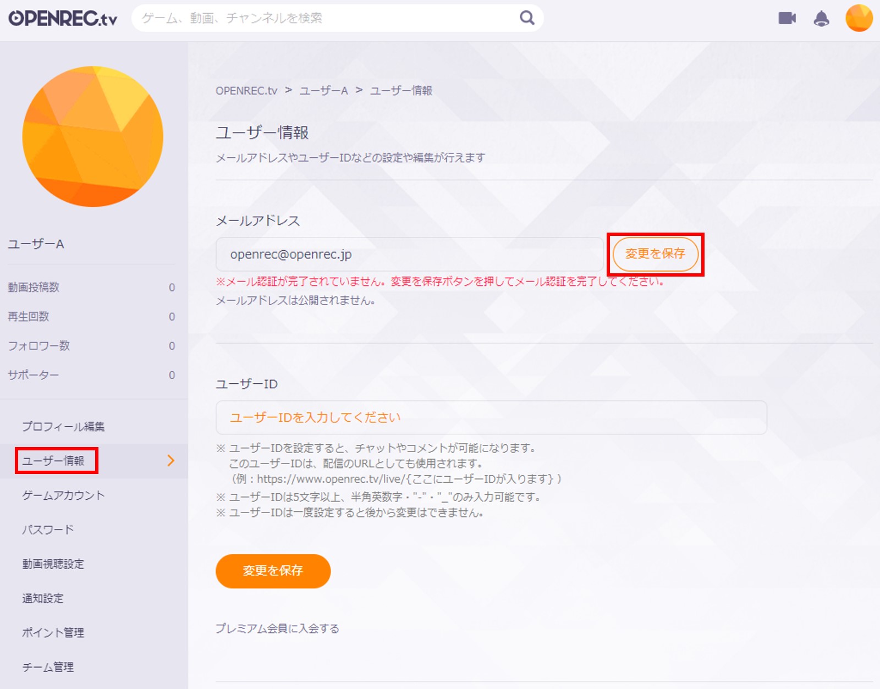Open notifications bell icon
The width and height of the screenshot is (880, 689).
coord(821,19)
